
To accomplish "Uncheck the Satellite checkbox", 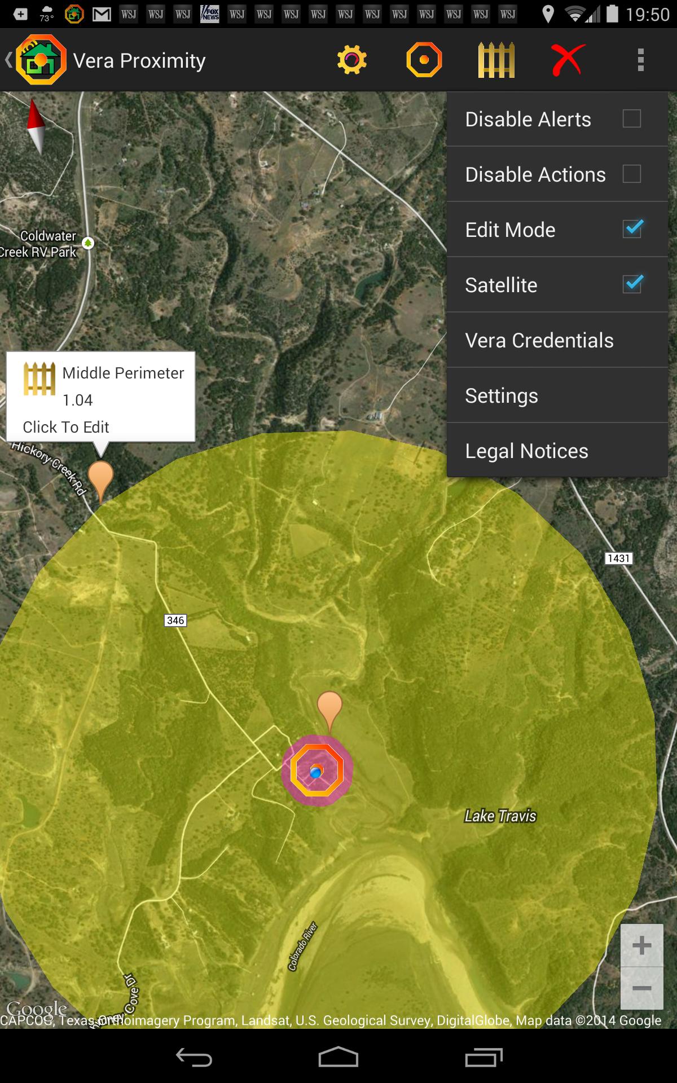I will (632, 284).
